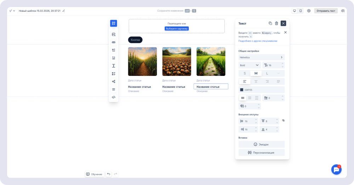This screenshot has width=354, height=185.
Task: Open the blocks grid icon in sidebar
Action: 114,23
